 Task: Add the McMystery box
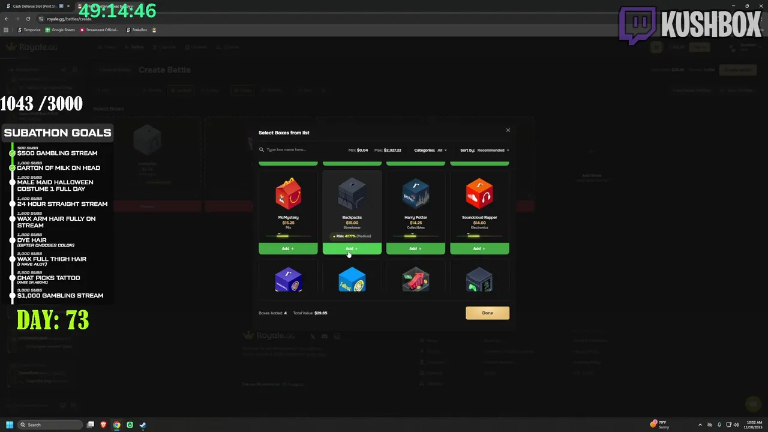coord(288,248)
